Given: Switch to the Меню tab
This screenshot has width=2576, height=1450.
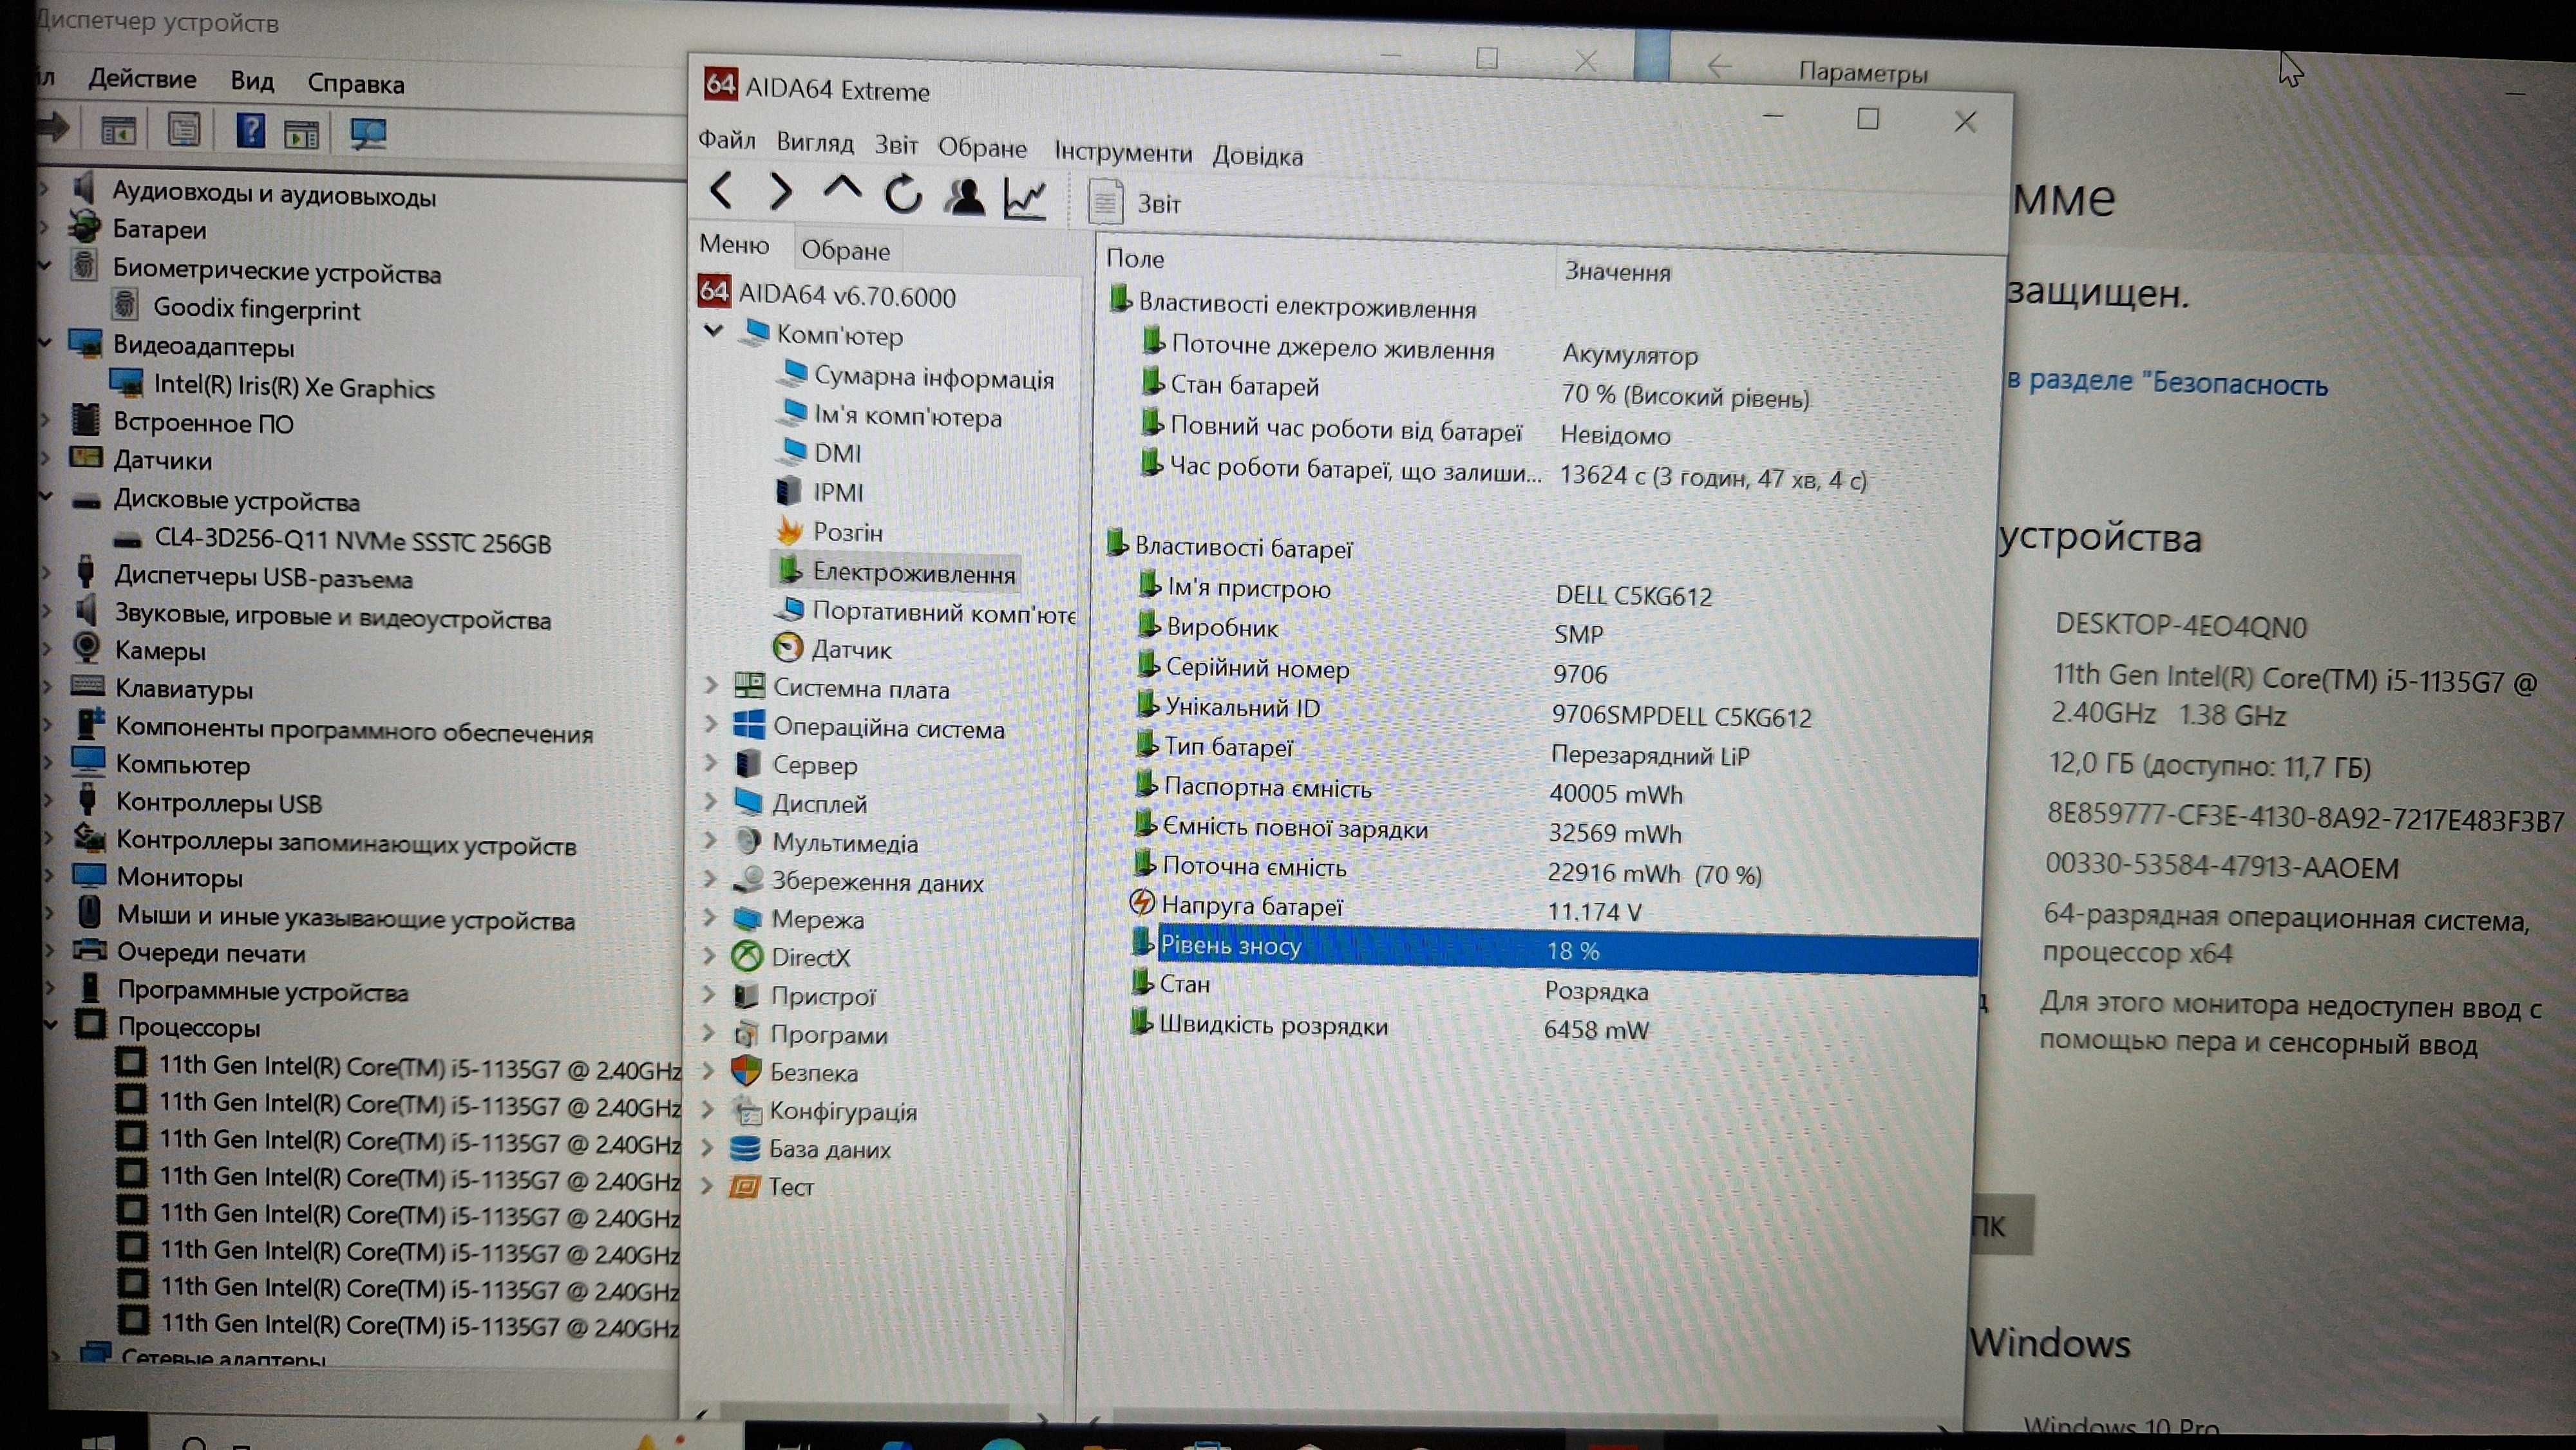Looking at the screenshot, I should point(735,244).
